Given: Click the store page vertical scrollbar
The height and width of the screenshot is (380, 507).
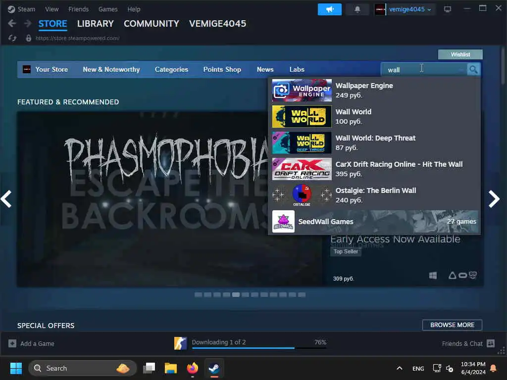Looking at the screenshot, I should [503, 66].
